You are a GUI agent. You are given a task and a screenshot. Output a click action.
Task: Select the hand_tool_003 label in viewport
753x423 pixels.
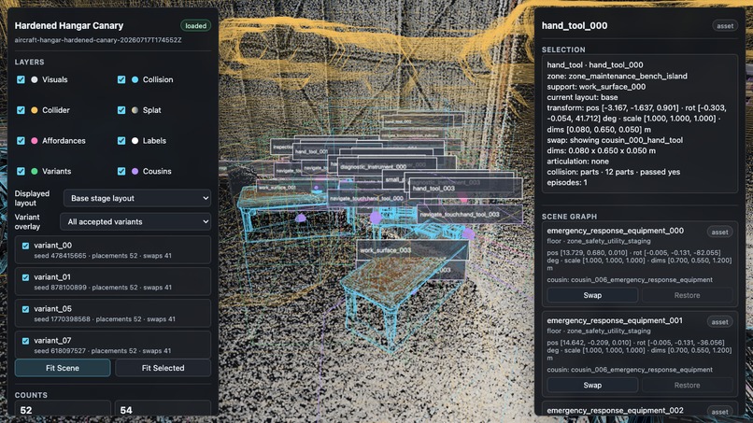[465, 189]
